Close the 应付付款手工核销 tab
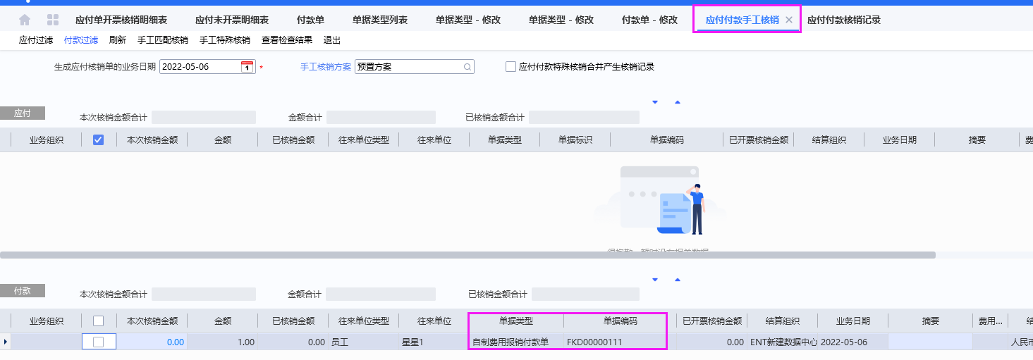 coord(789,20)
